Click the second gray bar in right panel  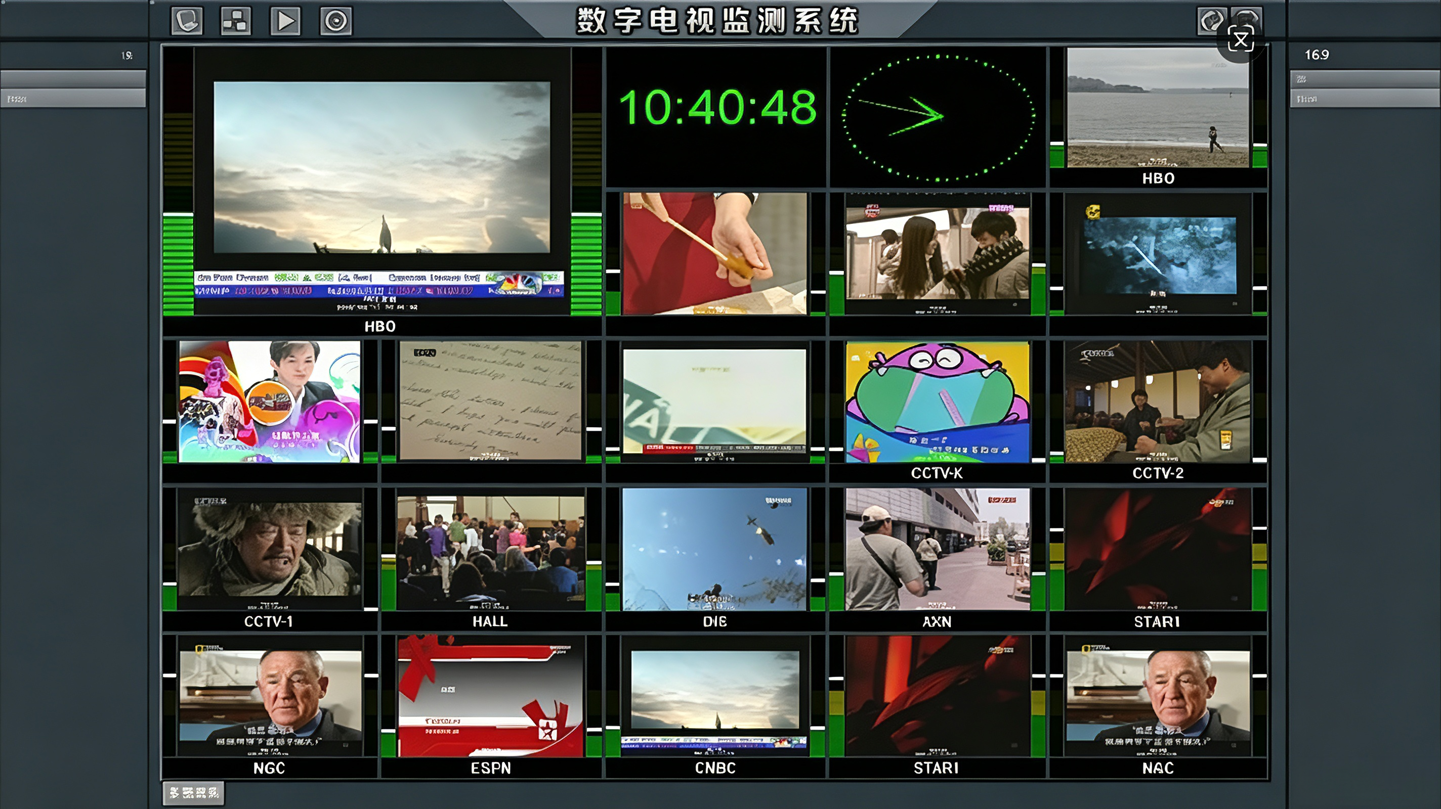pos(1365,99)
